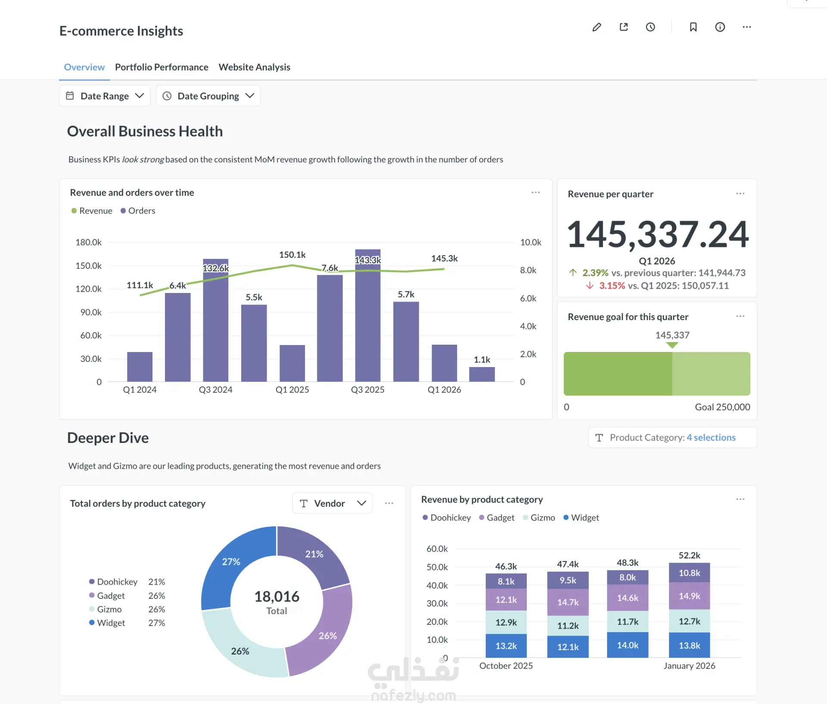Open the Vendor dropdown on orders card
The width and height of the screenshot is (827, 704).
332,503
